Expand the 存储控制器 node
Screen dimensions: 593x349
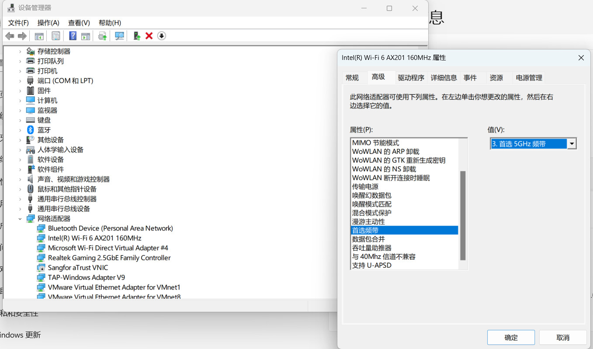pos(20,51)
